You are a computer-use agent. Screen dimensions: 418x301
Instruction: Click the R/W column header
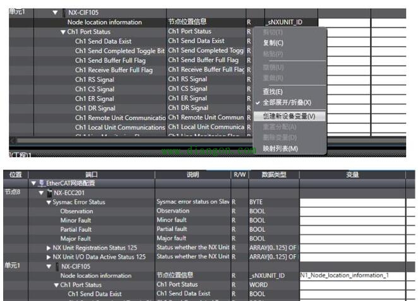pos(240,174)
